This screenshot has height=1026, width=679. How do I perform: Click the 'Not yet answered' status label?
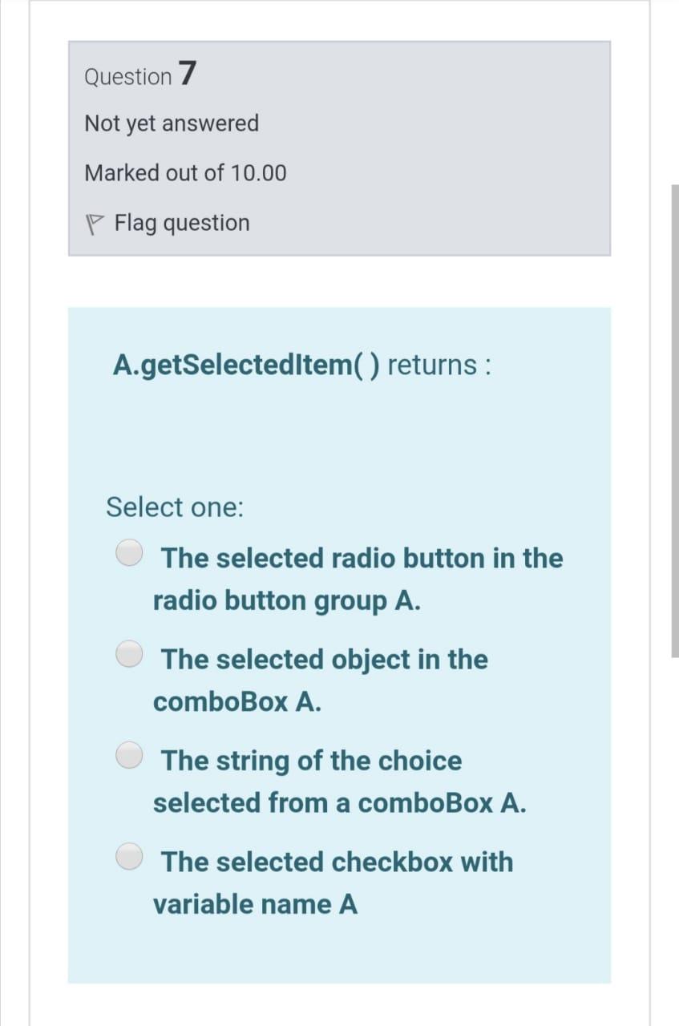[171, 123]
